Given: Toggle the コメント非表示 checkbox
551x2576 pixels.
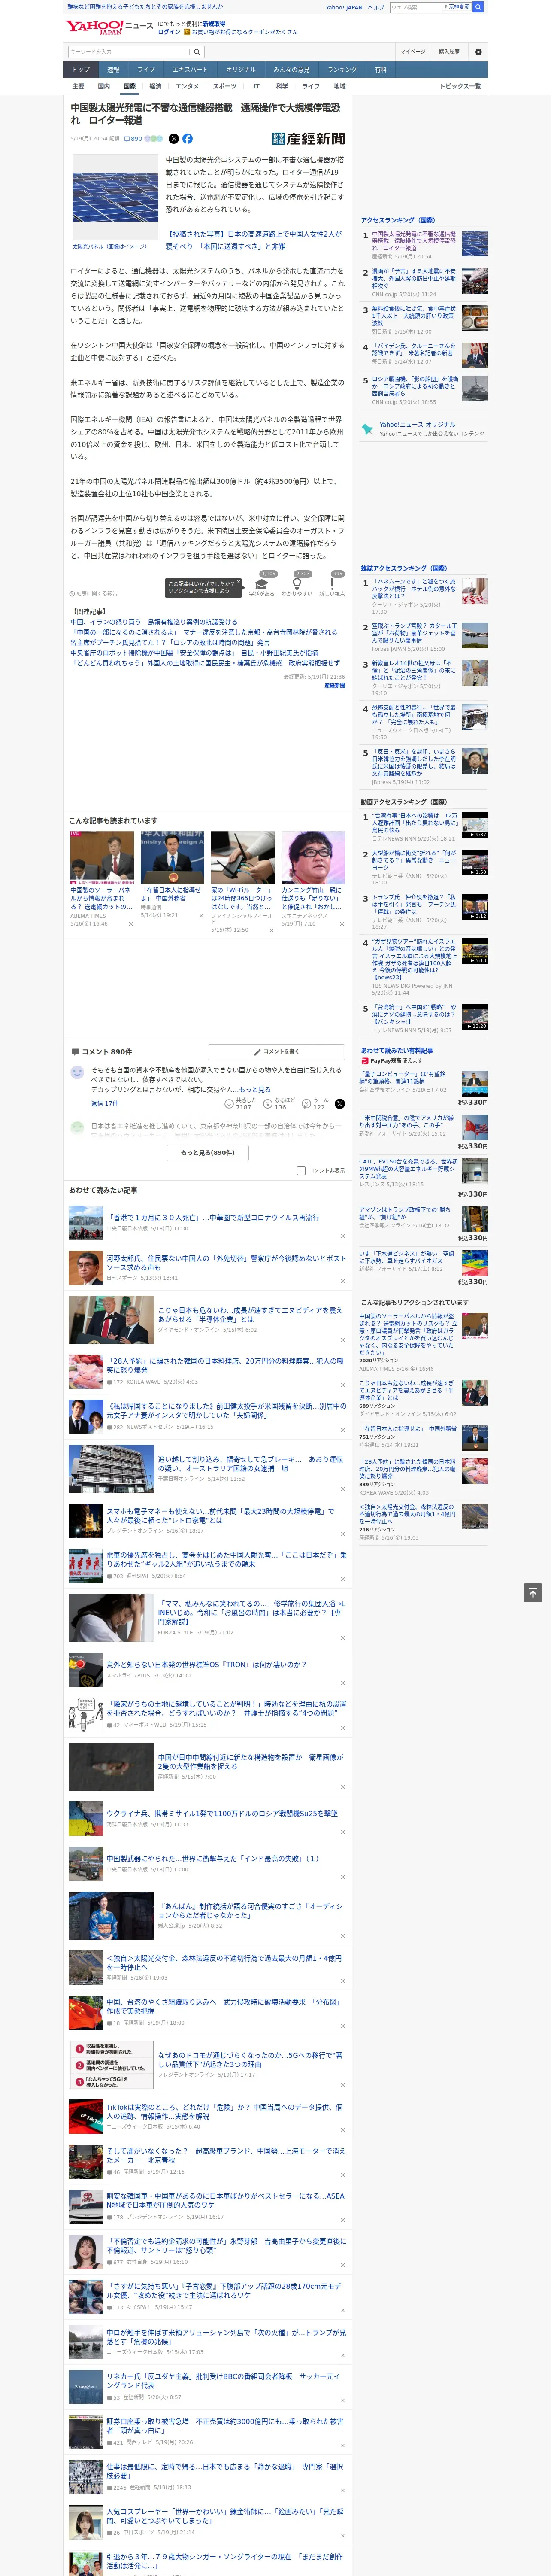Looking at the screenshot, I should [301, 1170].
